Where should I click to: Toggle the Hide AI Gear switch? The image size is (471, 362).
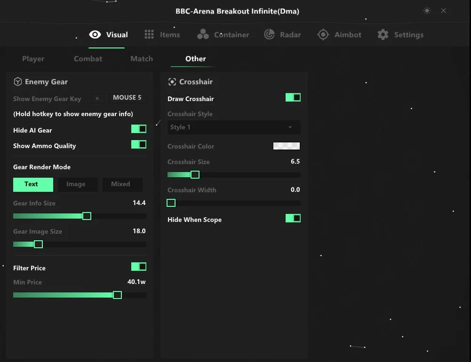[x=139, y=129]
